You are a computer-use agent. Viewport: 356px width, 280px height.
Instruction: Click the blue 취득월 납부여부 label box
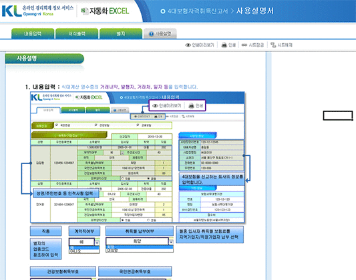click(x=140, y=231)
